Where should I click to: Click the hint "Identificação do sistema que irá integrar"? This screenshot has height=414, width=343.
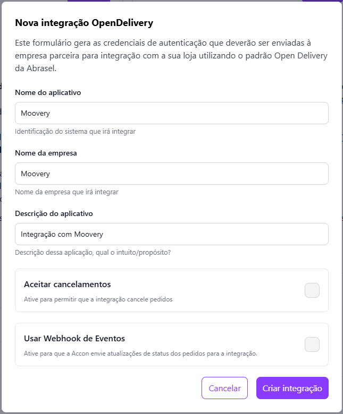click(75, 131)
